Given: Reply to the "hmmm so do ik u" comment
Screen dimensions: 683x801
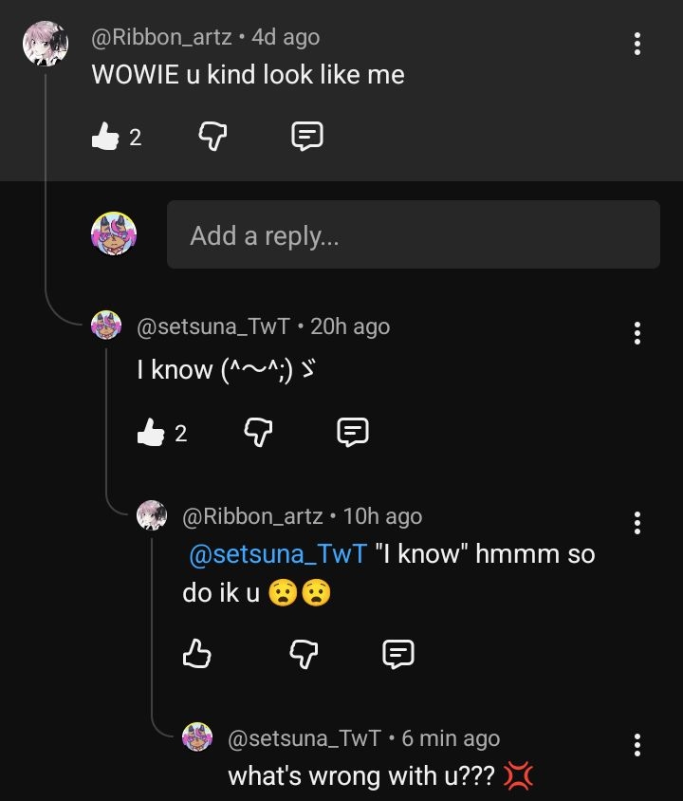Looking at the screenshot, I should (398, 653).
